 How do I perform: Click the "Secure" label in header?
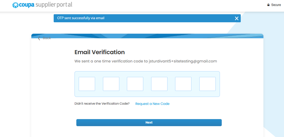(x=276, y=5)
